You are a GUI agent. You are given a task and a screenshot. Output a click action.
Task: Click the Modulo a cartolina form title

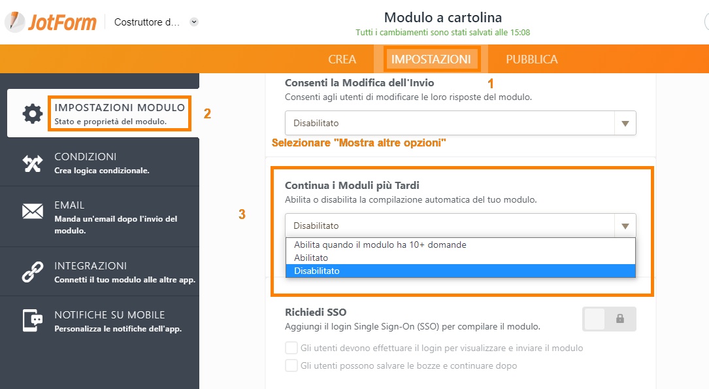click(x=442, y=18)
